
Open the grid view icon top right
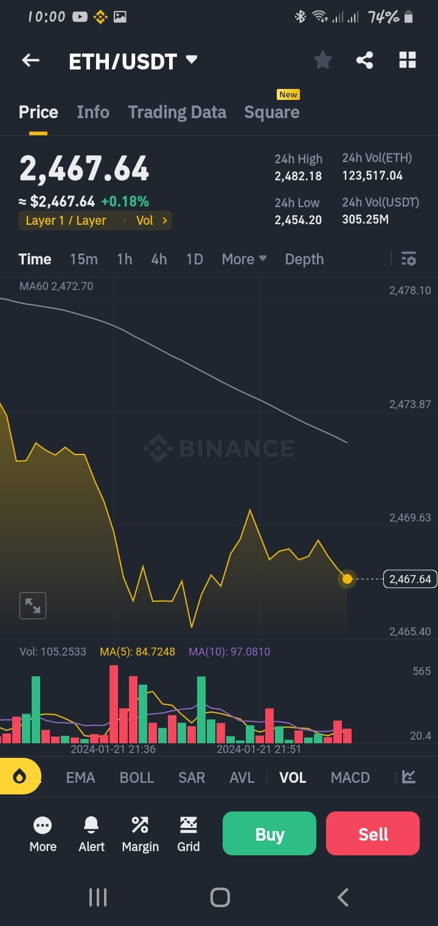[x=406, y=60]
